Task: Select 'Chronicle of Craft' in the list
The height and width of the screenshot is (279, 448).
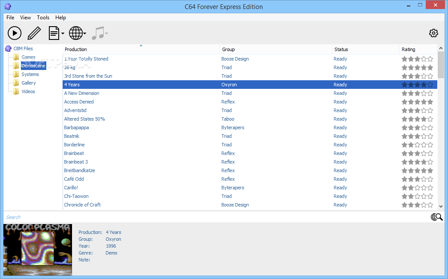Action: [x=82, y=205]
